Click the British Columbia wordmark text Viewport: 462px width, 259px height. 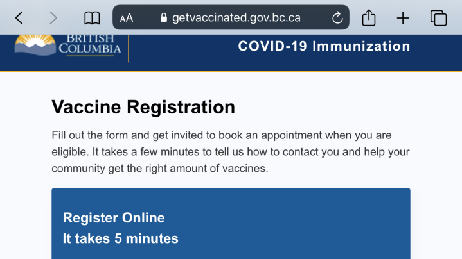[89, 44]
